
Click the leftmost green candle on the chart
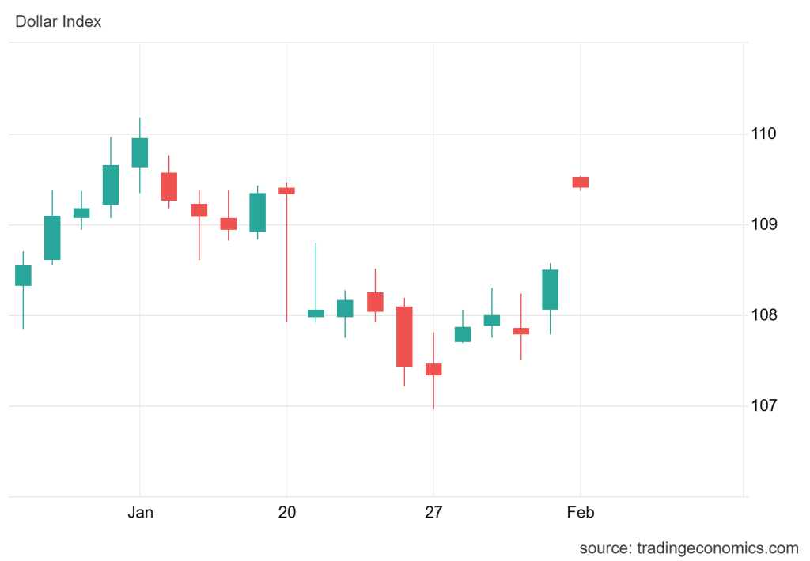[23, 275]
